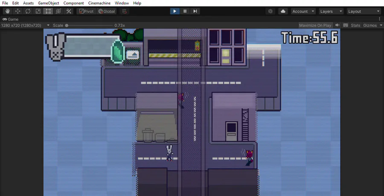Open the GameObject menu

click(49, 3)
